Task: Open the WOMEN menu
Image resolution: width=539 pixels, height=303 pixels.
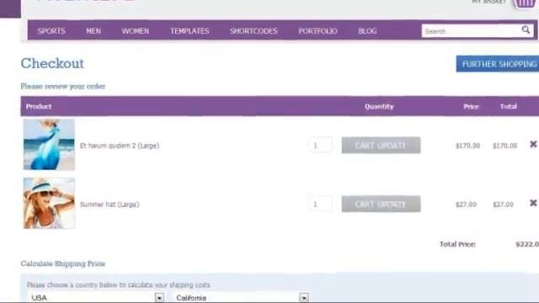Action: click(x=136, y=31)
